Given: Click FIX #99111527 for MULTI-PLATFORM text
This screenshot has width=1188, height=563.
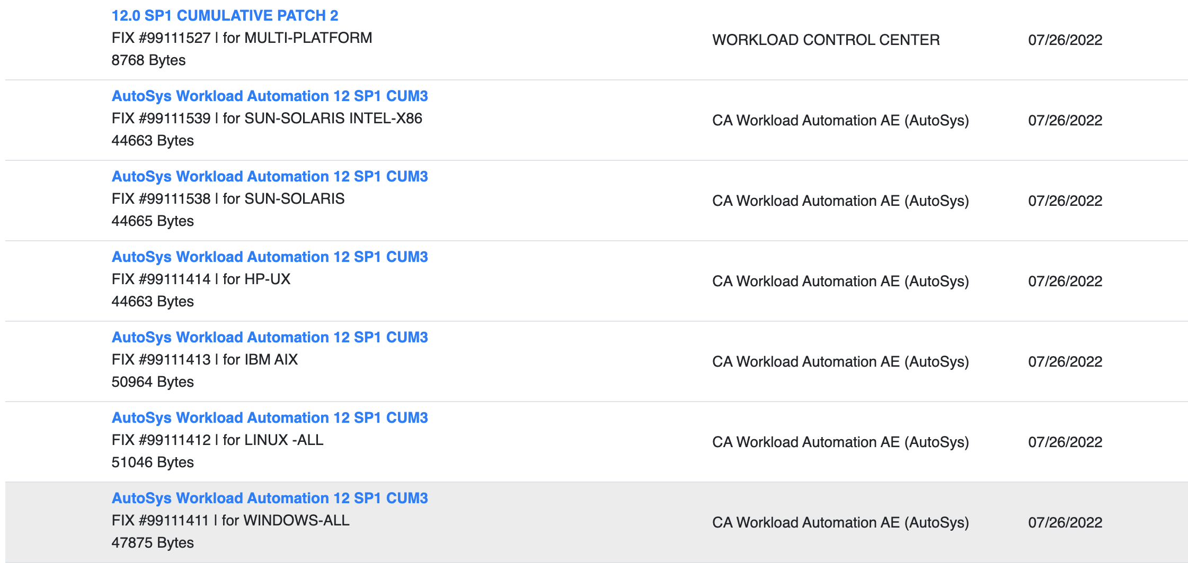Looking at the screenshot, I should 242,38.
